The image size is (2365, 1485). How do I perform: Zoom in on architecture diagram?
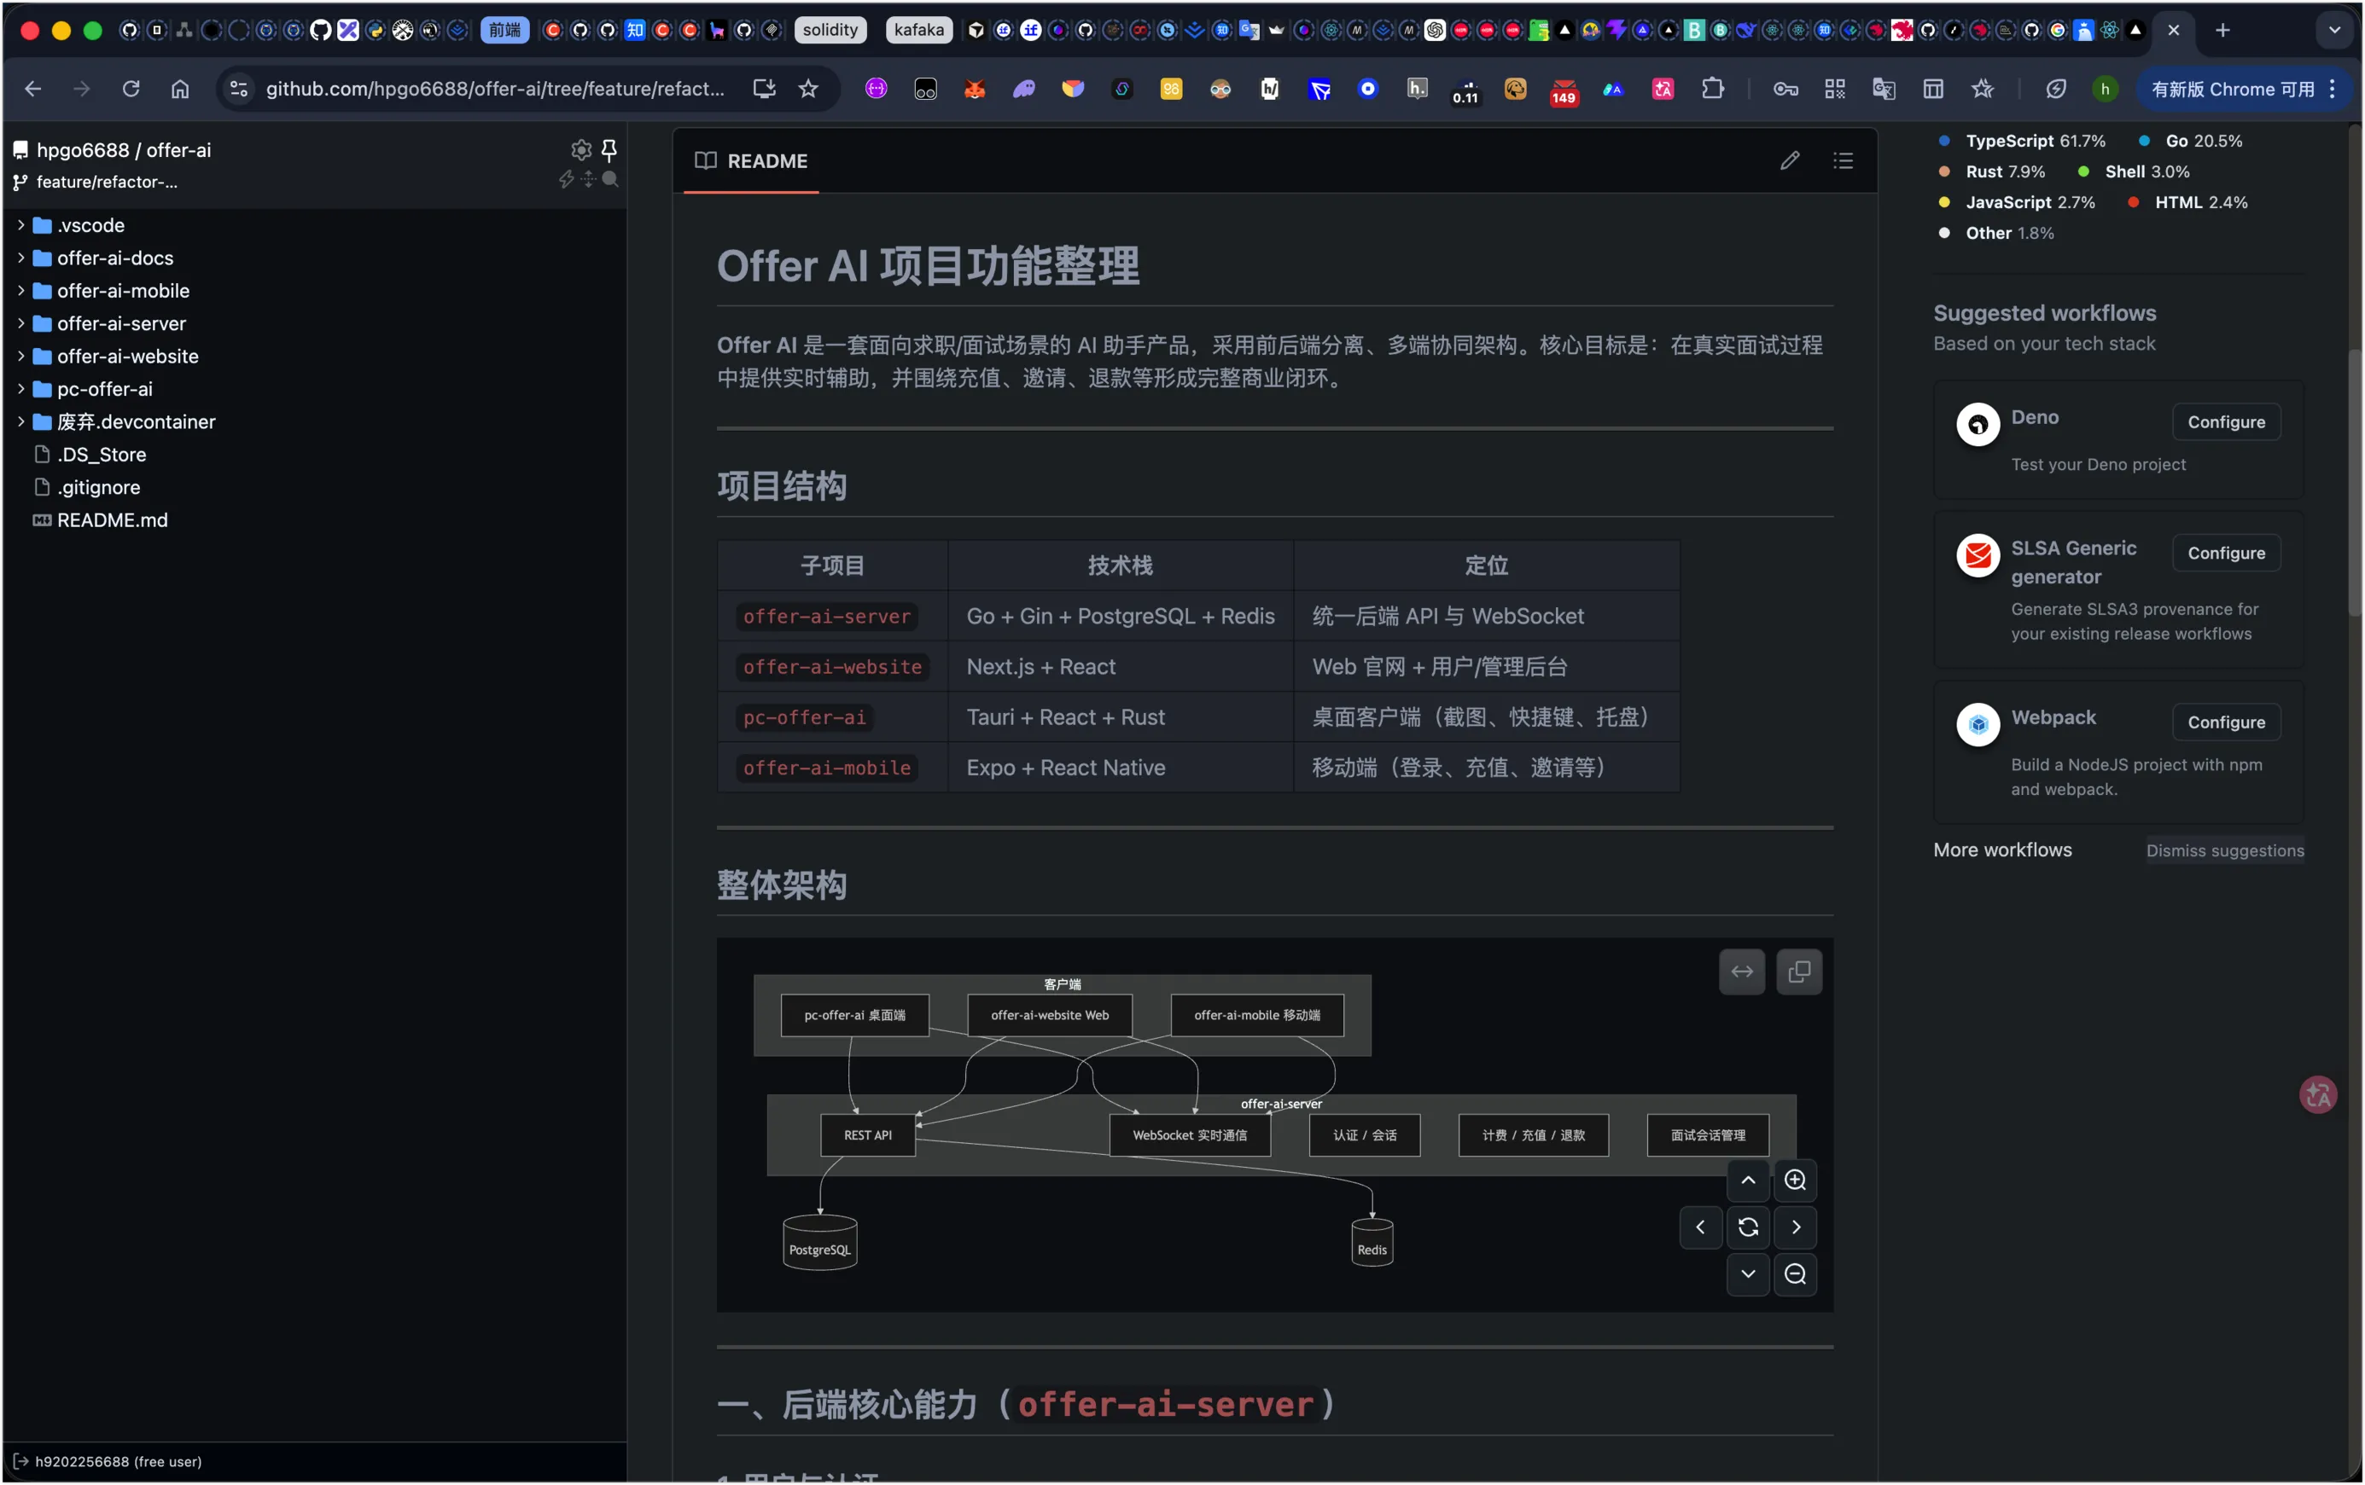pos(1796,1179)
